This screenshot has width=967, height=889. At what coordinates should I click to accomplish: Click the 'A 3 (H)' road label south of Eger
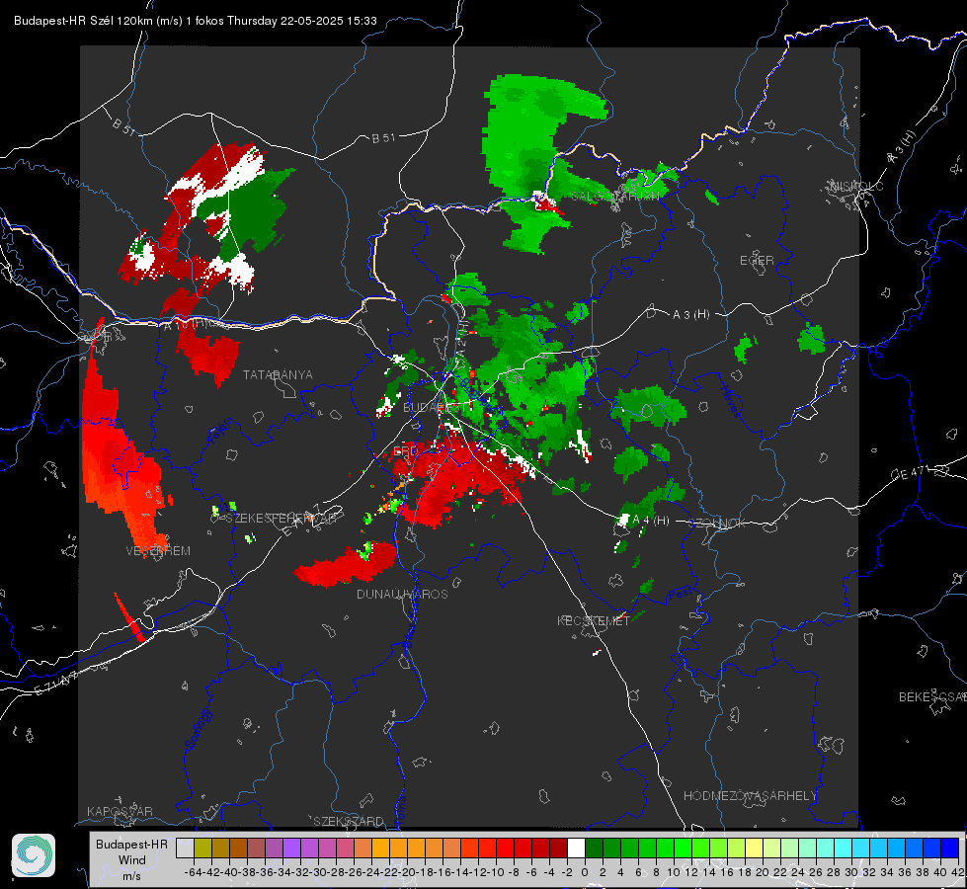pyautogui.click(x=690, y=315)
